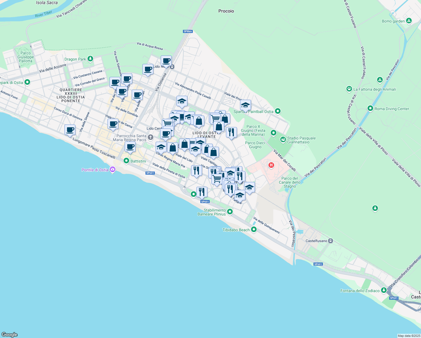Viewport: 421px width, 338px height.
Task: Select the campground marker near Via dei Pescatori
Action: pyautogui.click(x=380, y=80)
